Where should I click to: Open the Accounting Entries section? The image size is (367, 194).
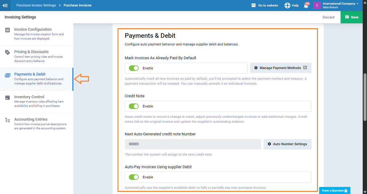pyautogui.click(x=37, y=124)
